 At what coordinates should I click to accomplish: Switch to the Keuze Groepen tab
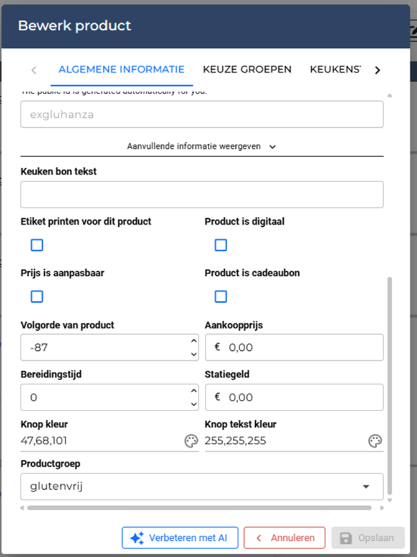(x=247, y=69)
